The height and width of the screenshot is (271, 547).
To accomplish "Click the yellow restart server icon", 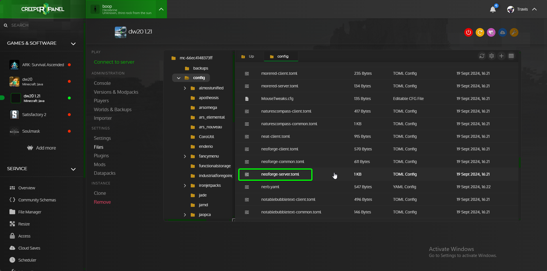I will [x=480, y=32].
